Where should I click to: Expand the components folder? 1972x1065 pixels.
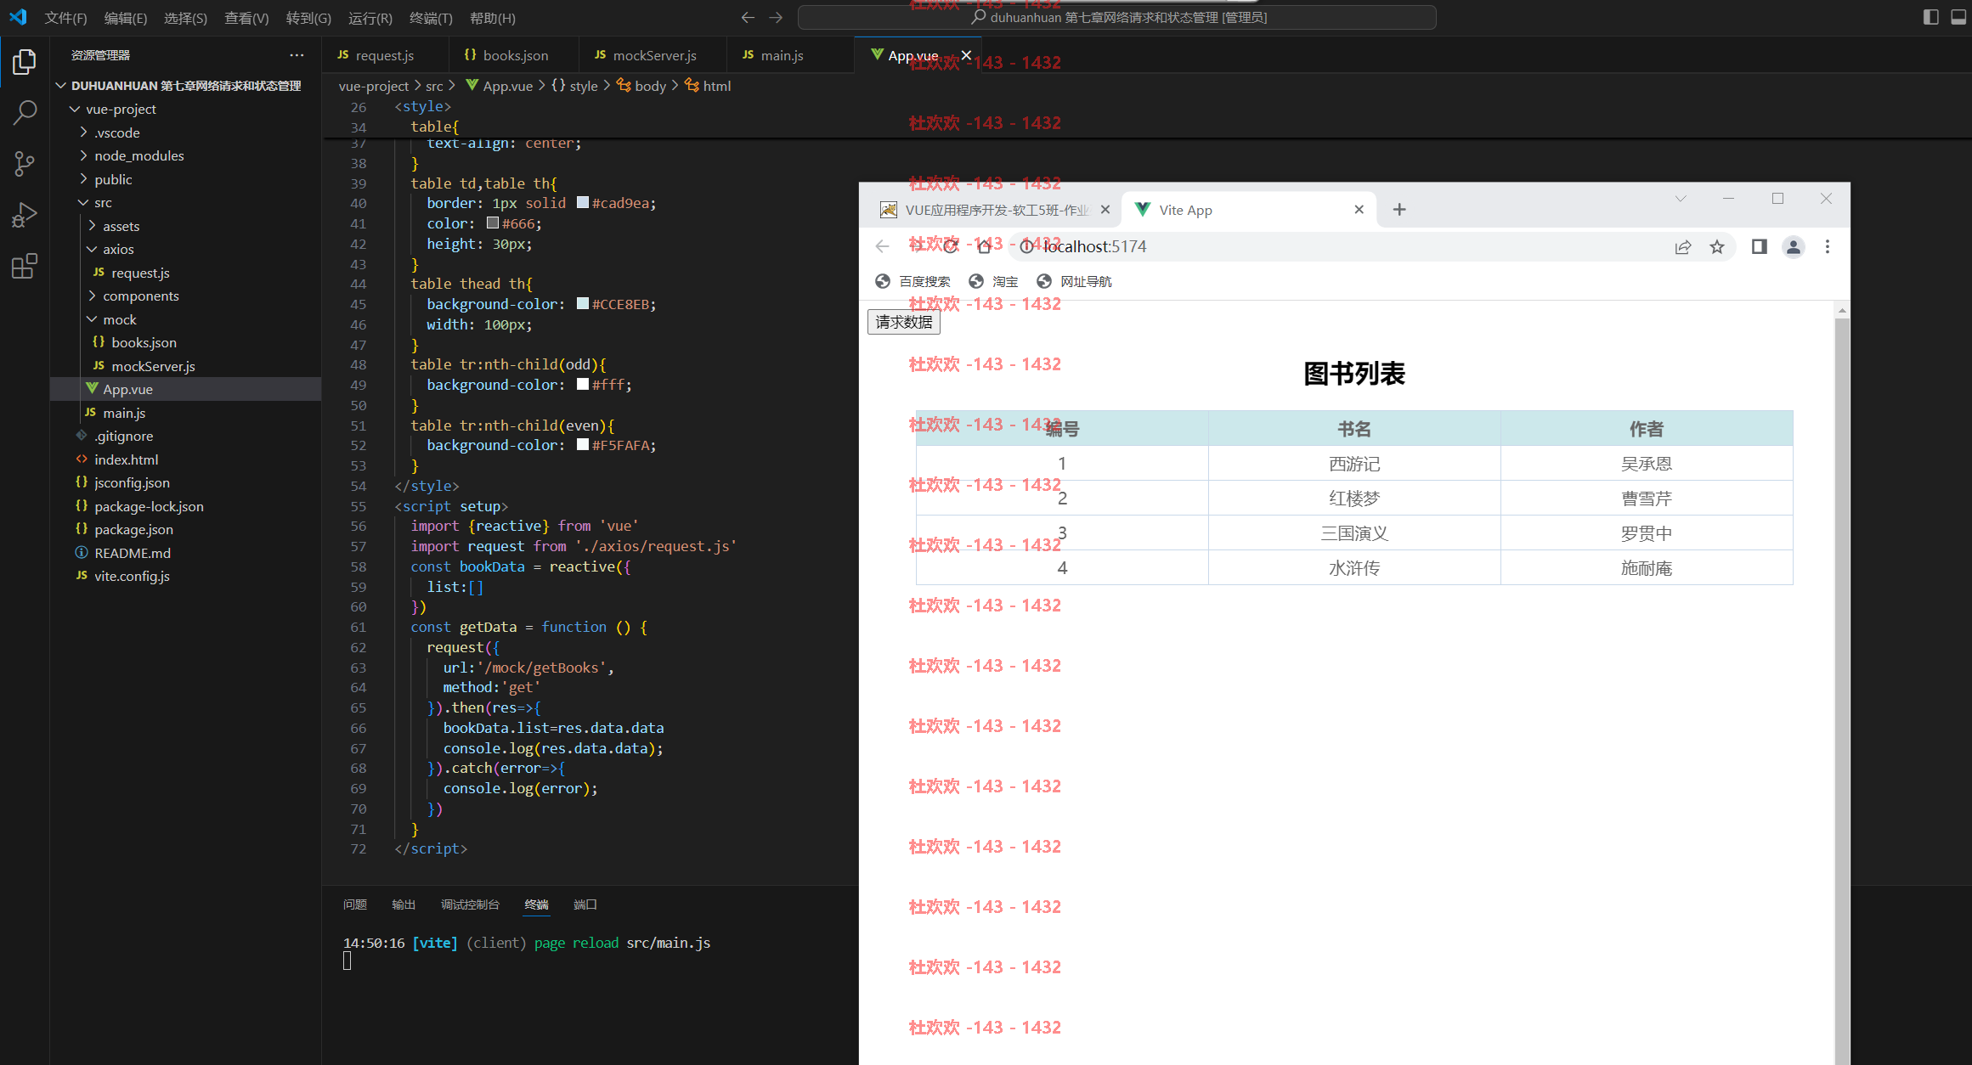92,296
